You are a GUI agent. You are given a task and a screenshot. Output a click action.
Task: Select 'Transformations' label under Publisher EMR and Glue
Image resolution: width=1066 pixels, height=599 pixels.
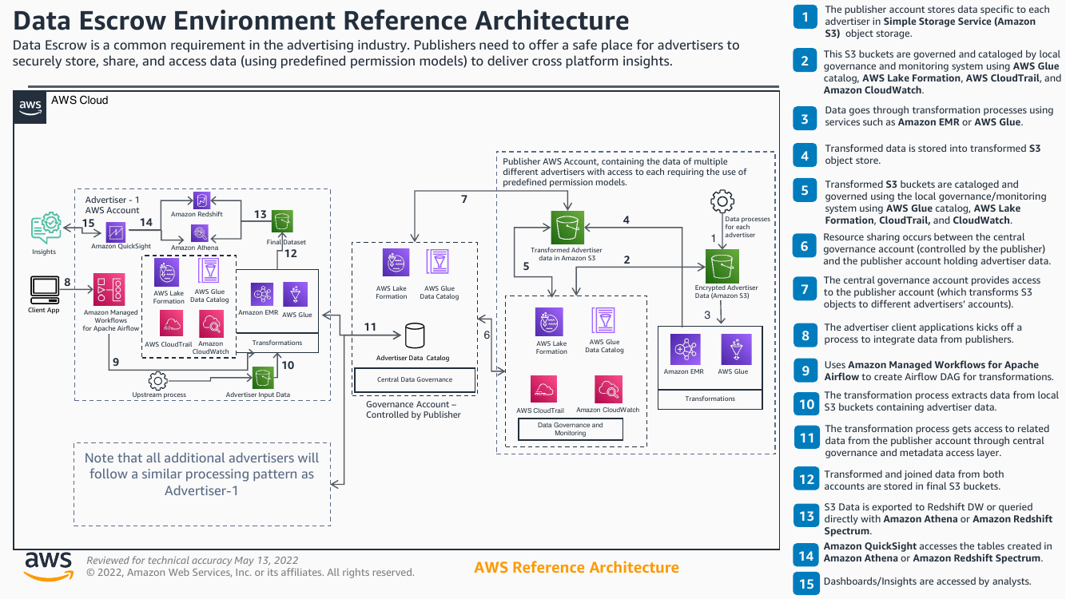coord(710,399)
